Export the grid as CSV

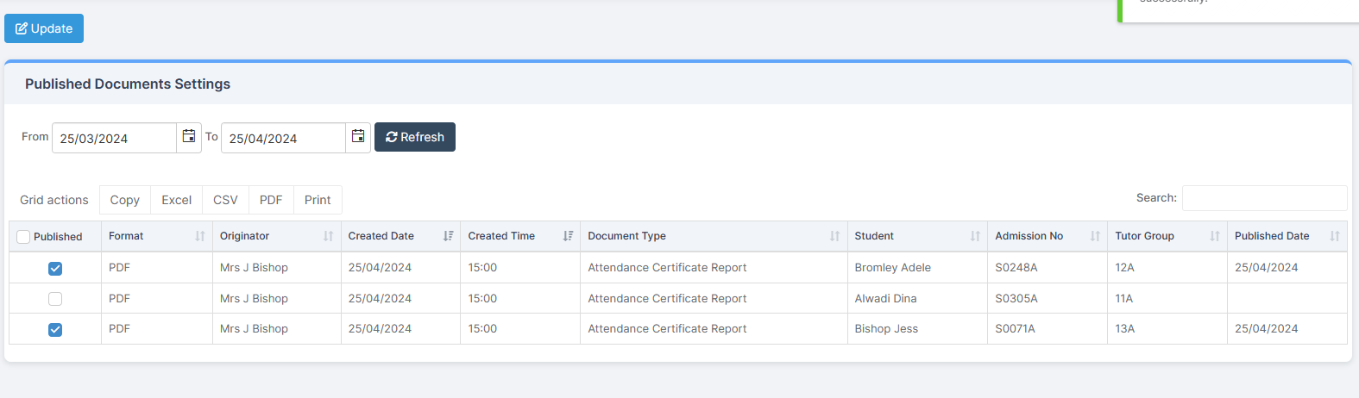225,200
